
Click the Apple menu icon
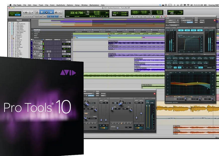pos(10,5)
